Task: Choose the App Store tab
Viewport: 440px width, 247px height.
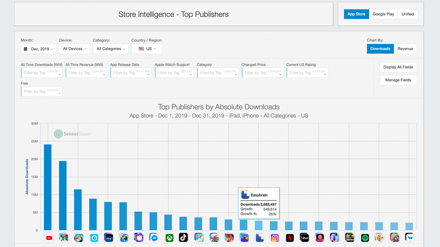Action: point(356,14)
